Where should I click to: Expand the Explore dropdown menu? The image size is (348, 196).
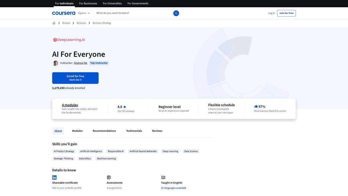click(84, 13)
